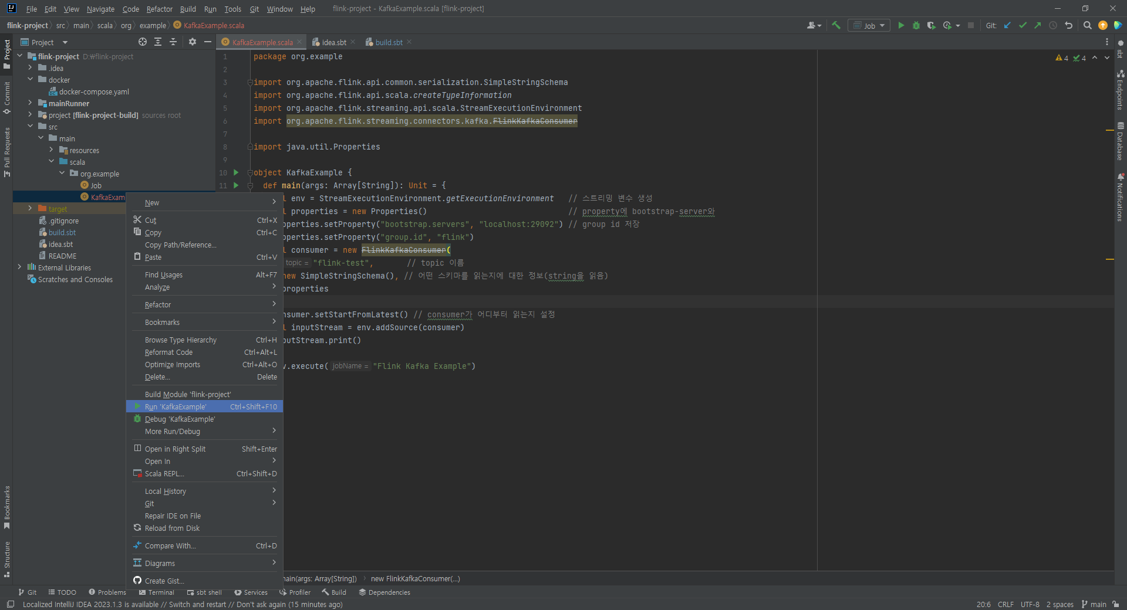Open the Terminal tool window
This screenshot has width=1127, height=610.
[x=157, y=592]
